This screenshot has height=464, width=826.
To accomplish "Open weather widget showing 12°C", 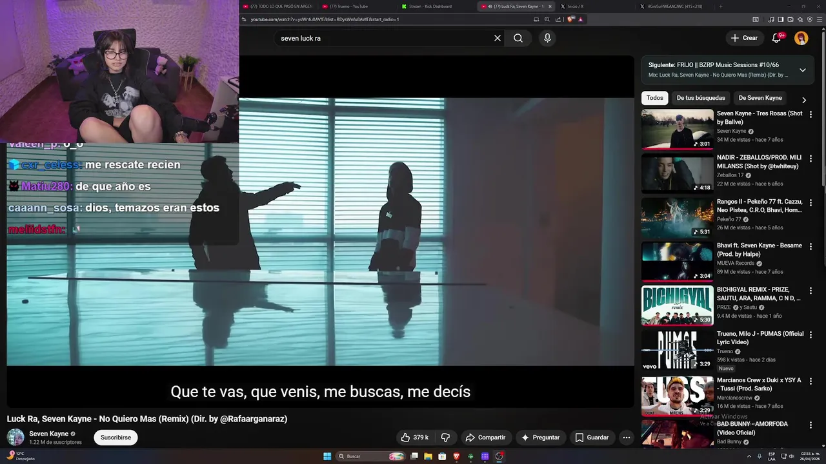I will coord(20,456).
